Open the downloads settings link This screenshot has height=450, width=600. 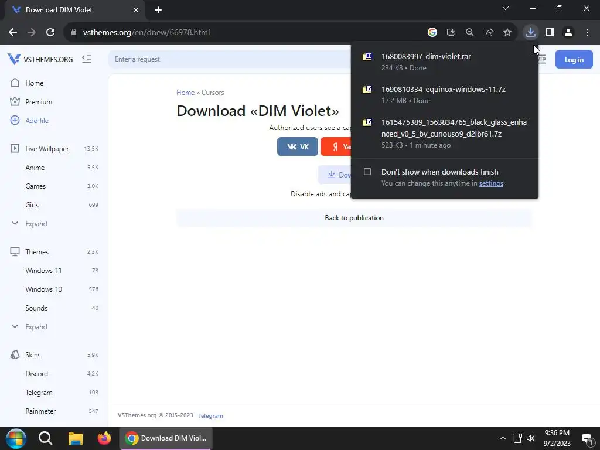[x=491, y=183]
